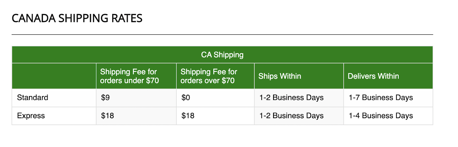Select the 'Shipping Fee for orders under $70' header
This screenshot has width=458, height=147.
(129, 76)
